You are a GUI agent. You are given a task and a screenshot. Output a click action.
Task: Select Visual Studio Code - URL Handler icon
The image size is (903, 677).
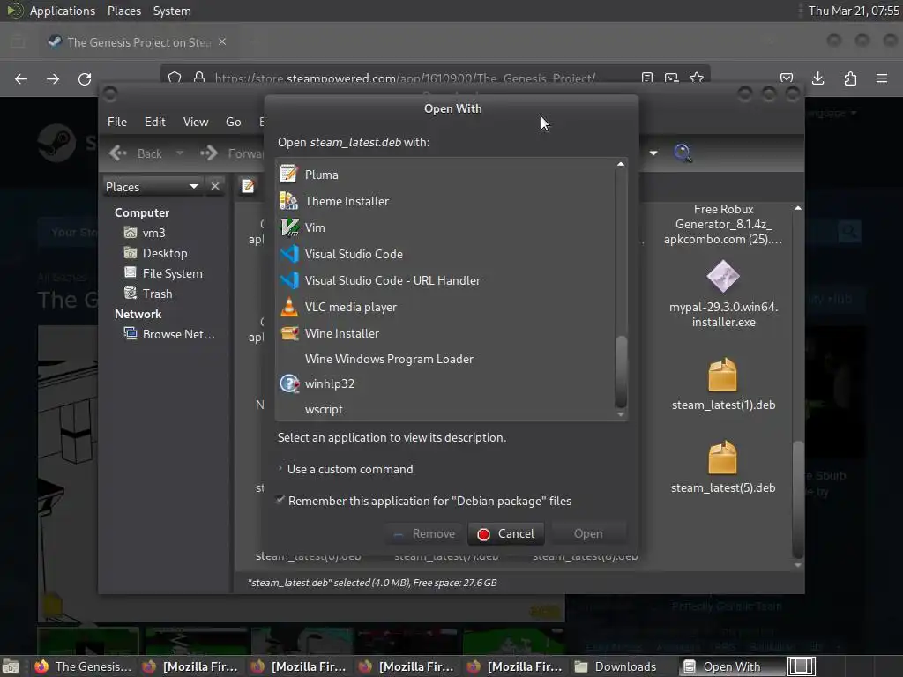288,280
